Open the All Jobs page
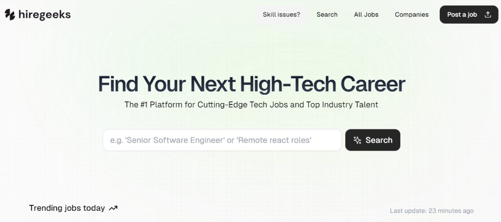This screenshot has width=501, height=222. pos(366,15)
